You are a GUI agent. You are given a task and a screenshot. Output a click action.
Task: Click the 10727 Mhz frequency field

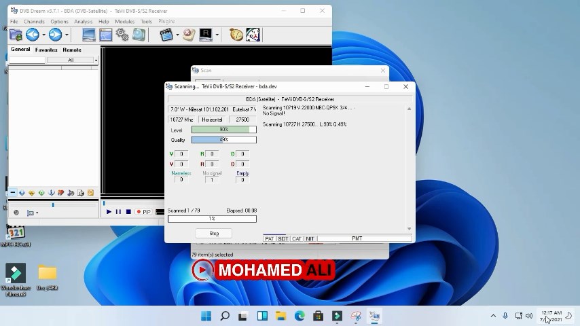(x=181, y=120)
